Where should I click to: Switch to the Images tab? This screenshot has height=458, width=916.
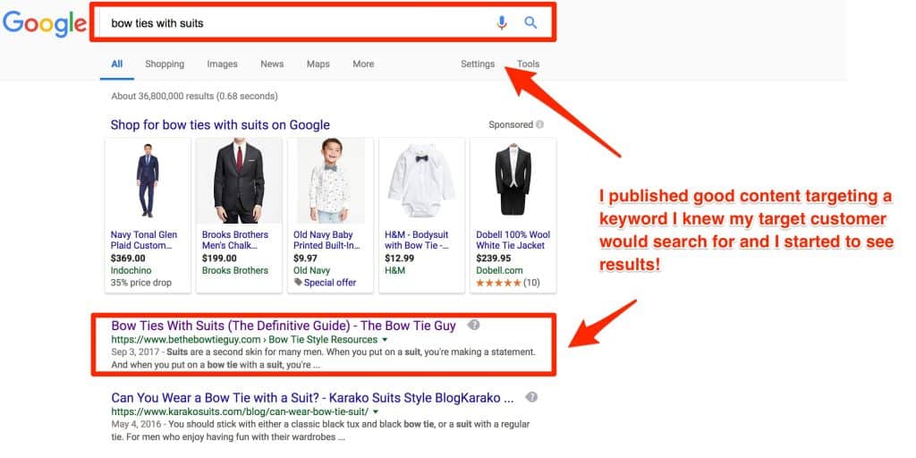pyautogui.click(x=222, y=64)
